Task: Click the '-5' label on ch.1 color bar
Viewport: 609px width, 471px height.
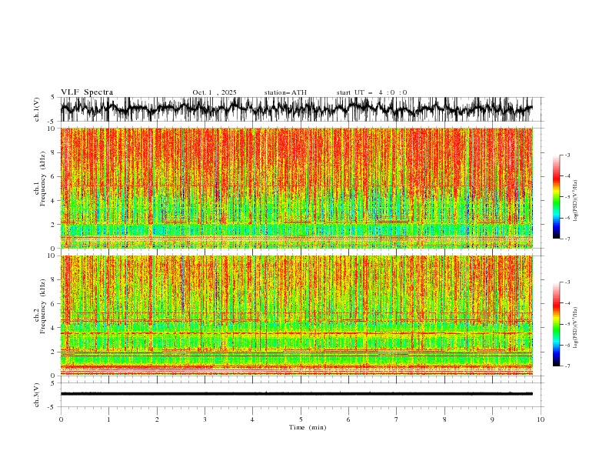Action: (567, 198)
